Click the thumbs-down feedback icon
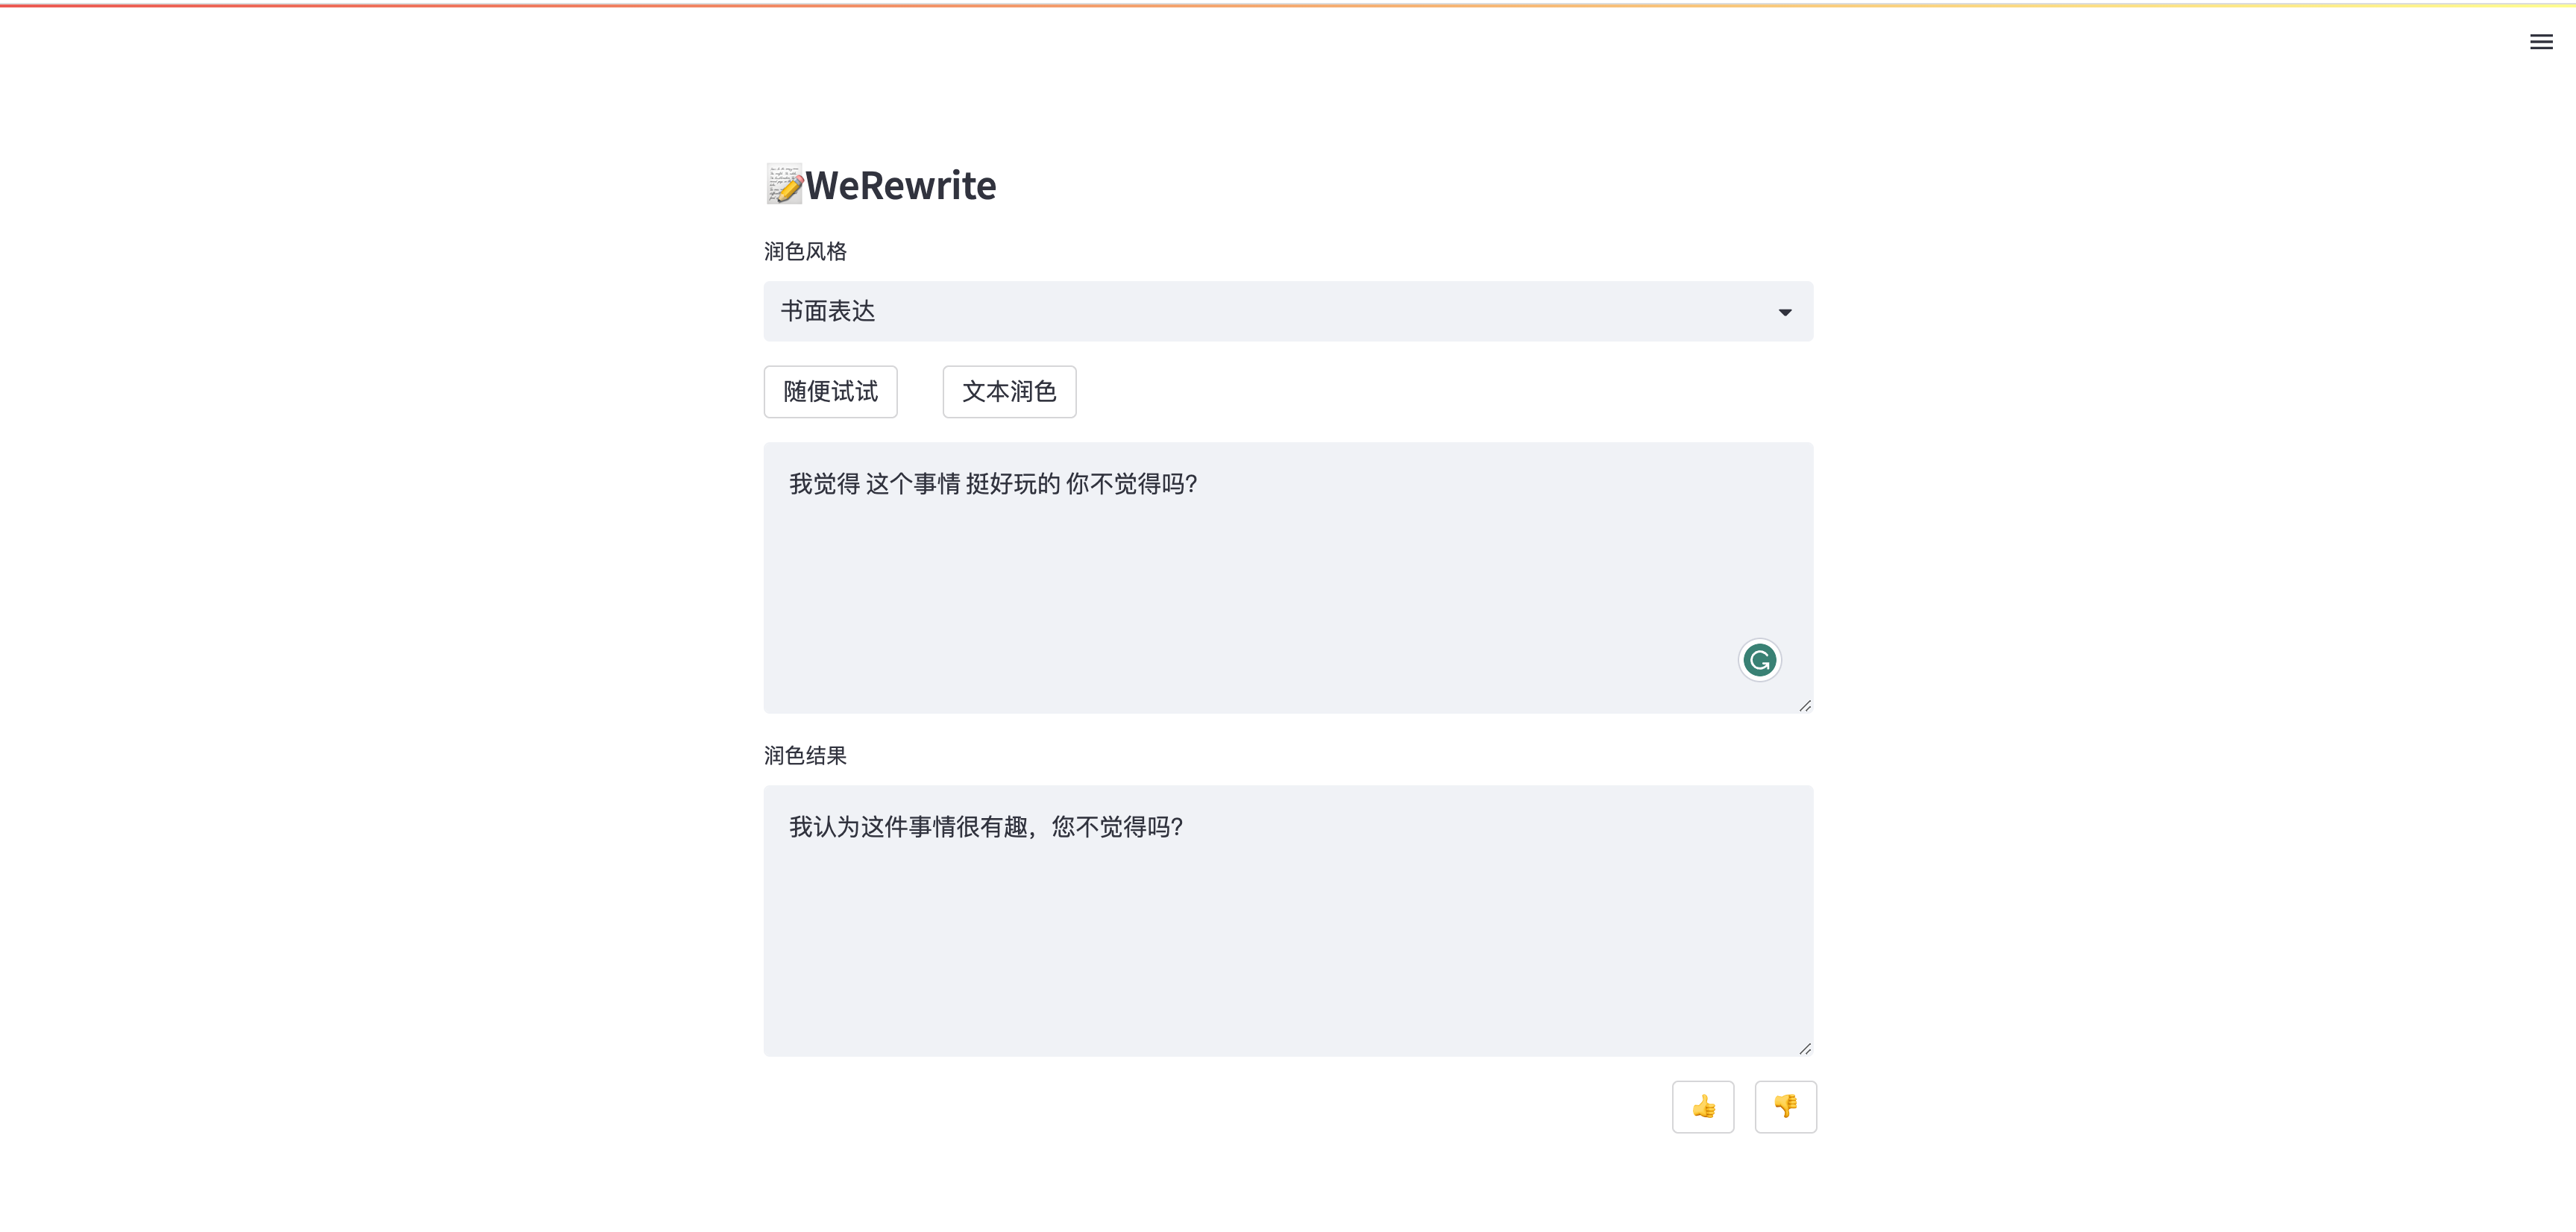The width and height of the screenshot is (2576, 1232). coord(1786,1107)
